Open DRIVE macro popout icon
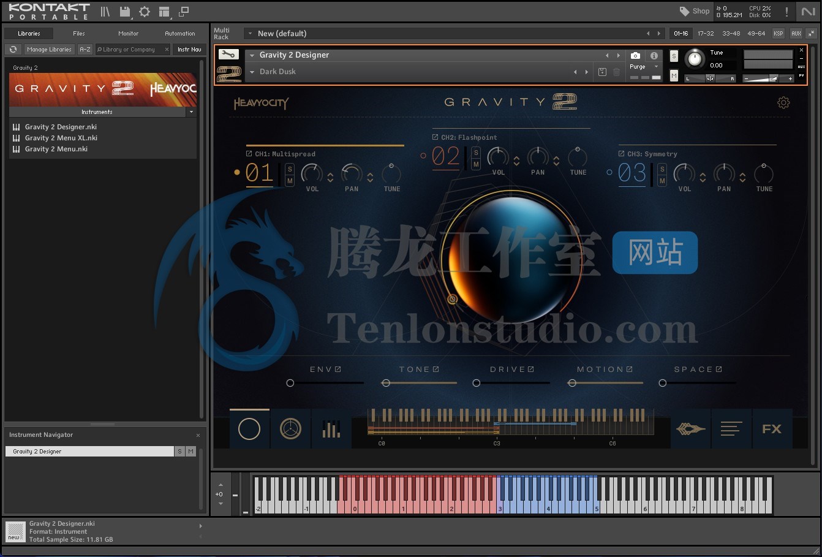822x557 pixels. 531,369
